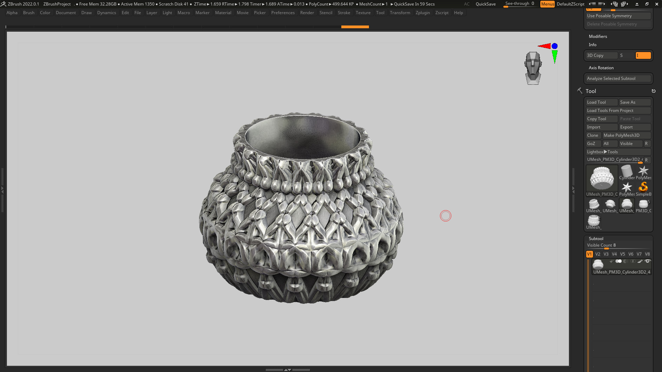
Task: Click the red X-axis cone on gizmo
Action: coord(544,46)
